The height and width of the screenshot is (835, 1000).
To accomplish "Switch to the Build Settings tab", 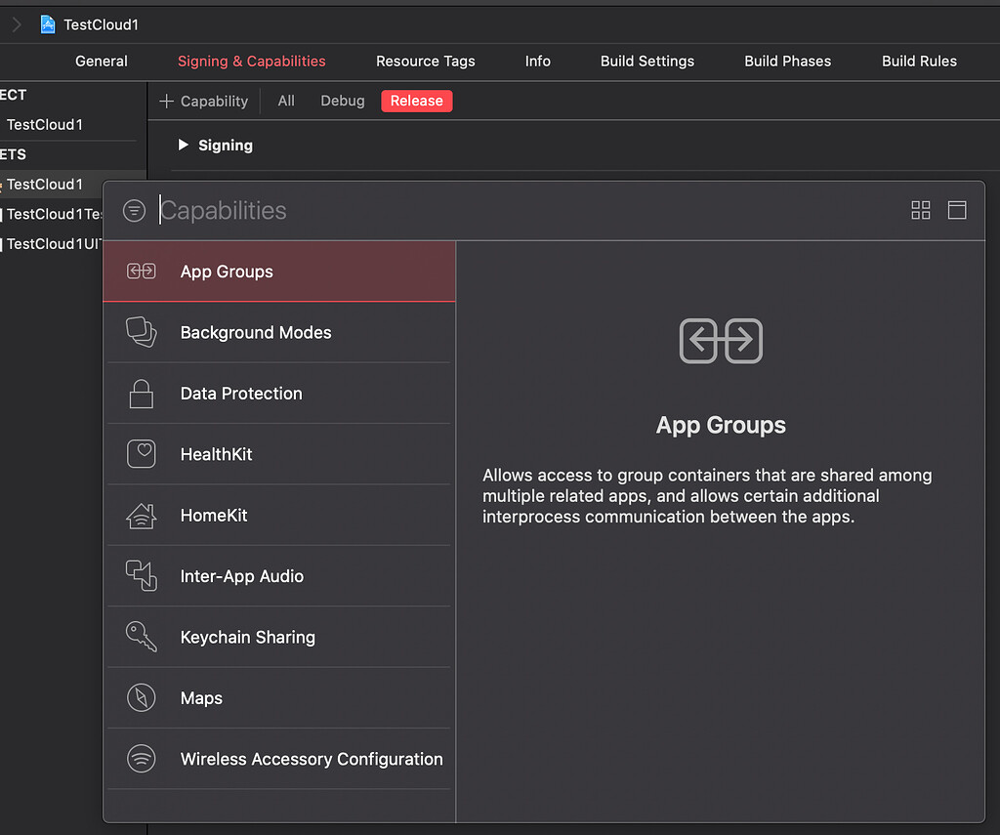I will pos(646,61).
